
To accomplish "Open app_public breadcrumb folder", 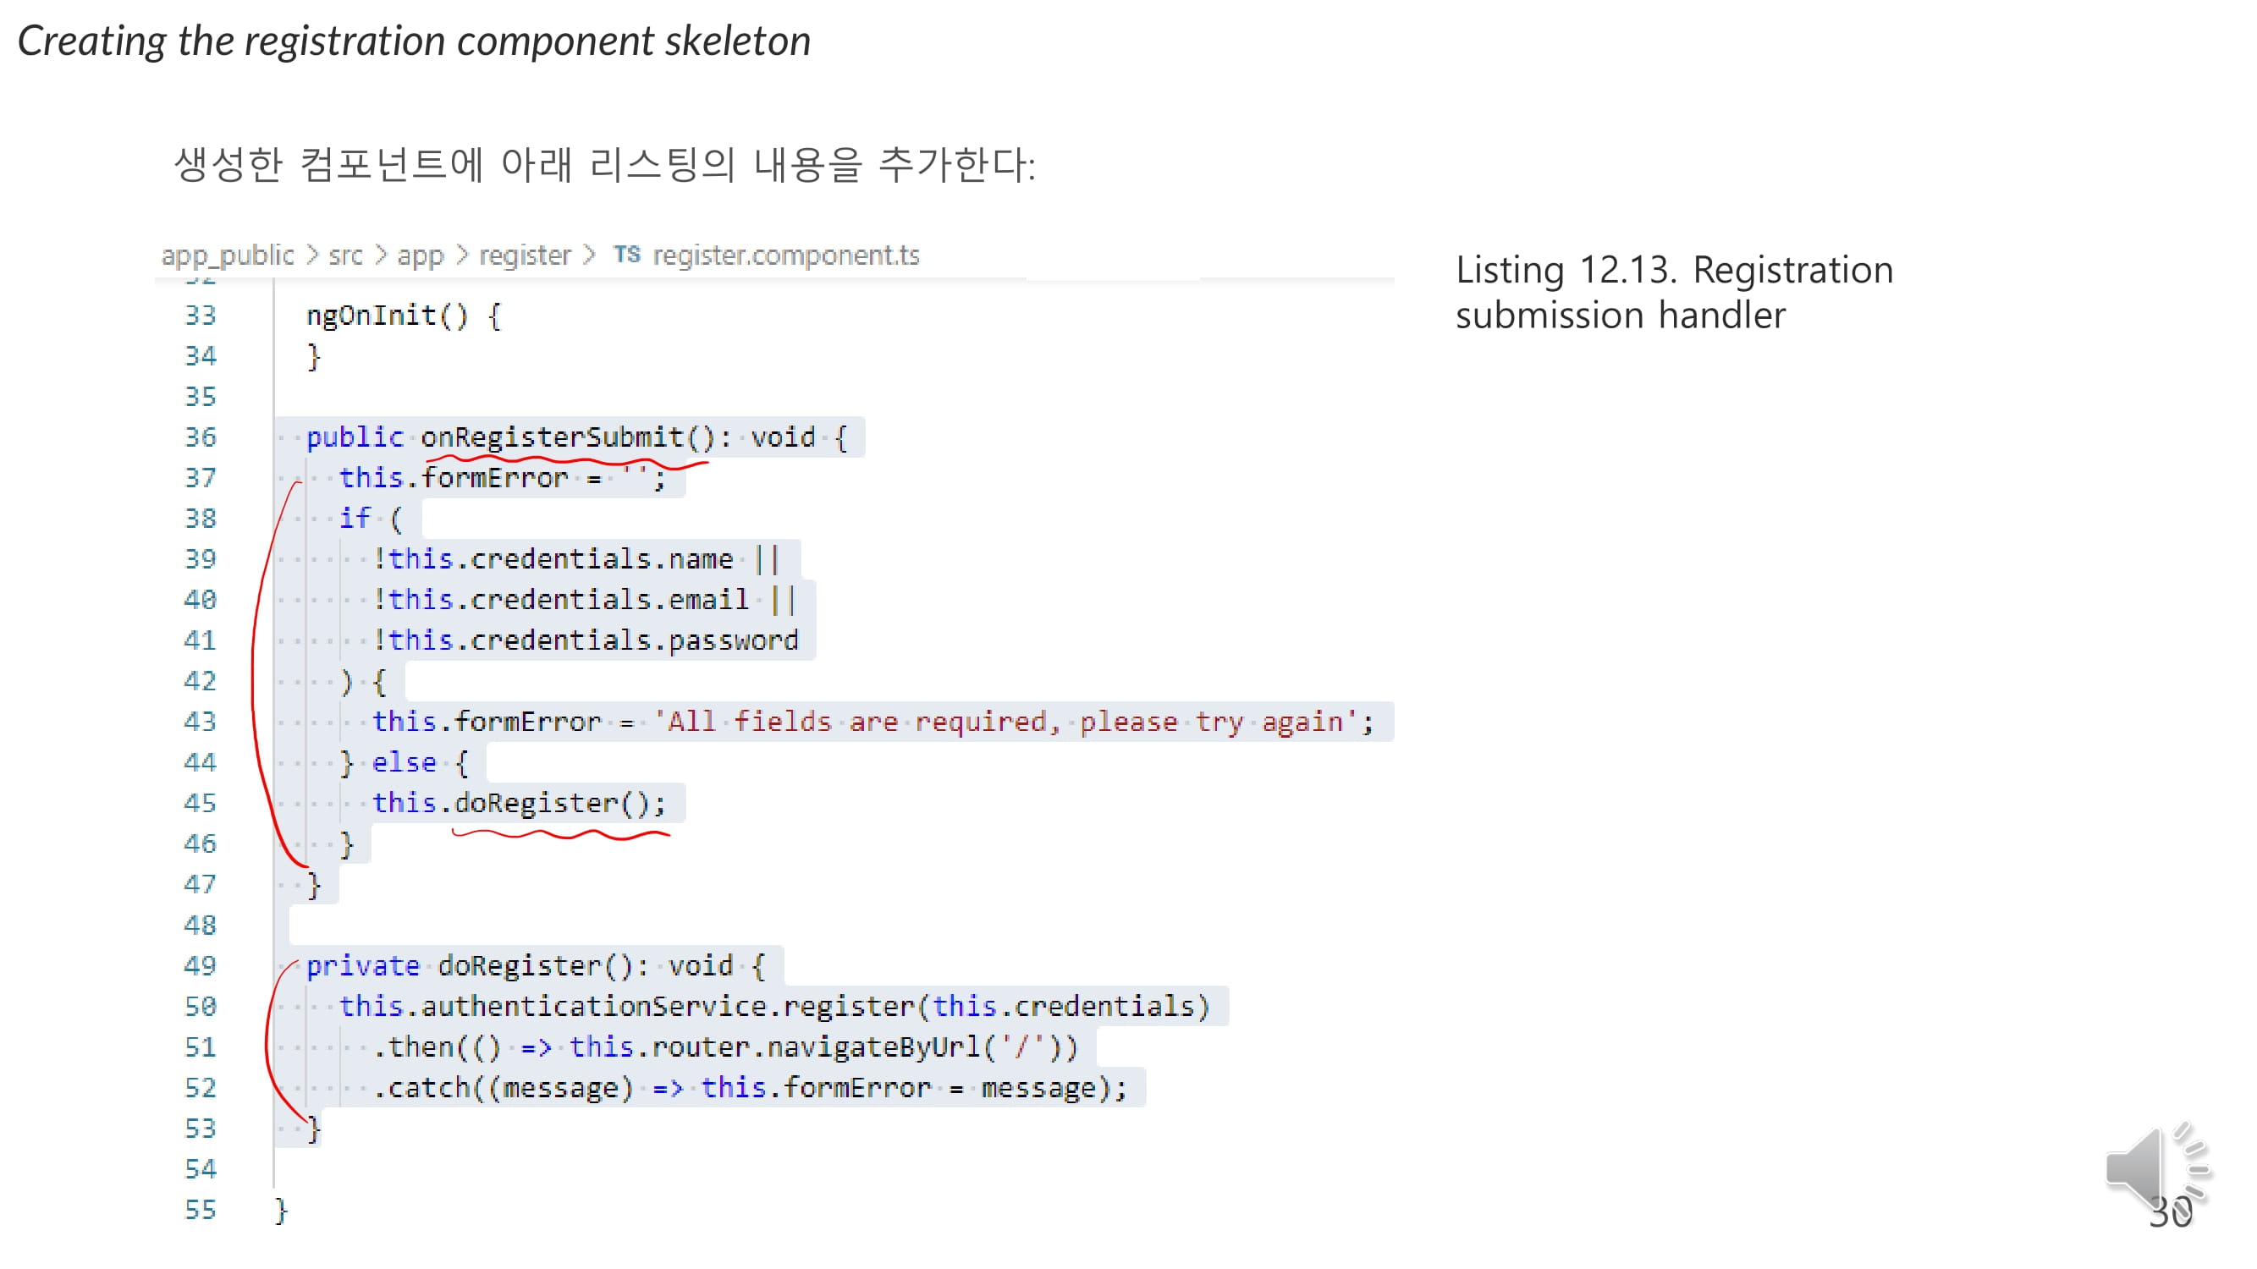I will pyautogui.click(x=228, y=255).
